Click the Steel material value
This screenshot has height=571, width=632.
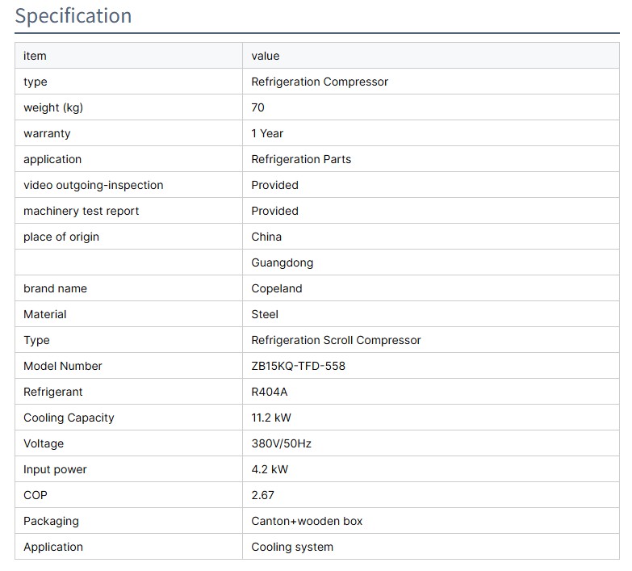pyautogui.click(x=265, y=314)
